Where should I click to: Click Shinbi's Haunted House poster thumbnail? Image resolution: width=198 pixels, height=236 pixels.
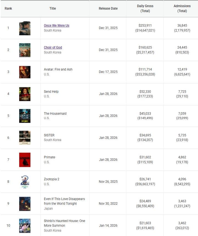tap(25, 226)
